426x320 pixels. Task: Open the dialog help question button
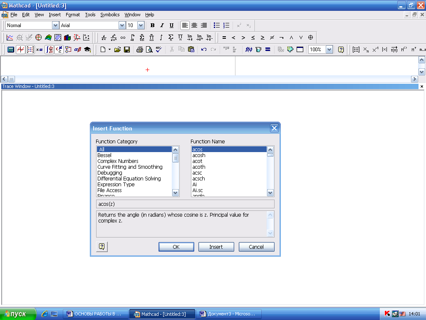coord(102,247)
